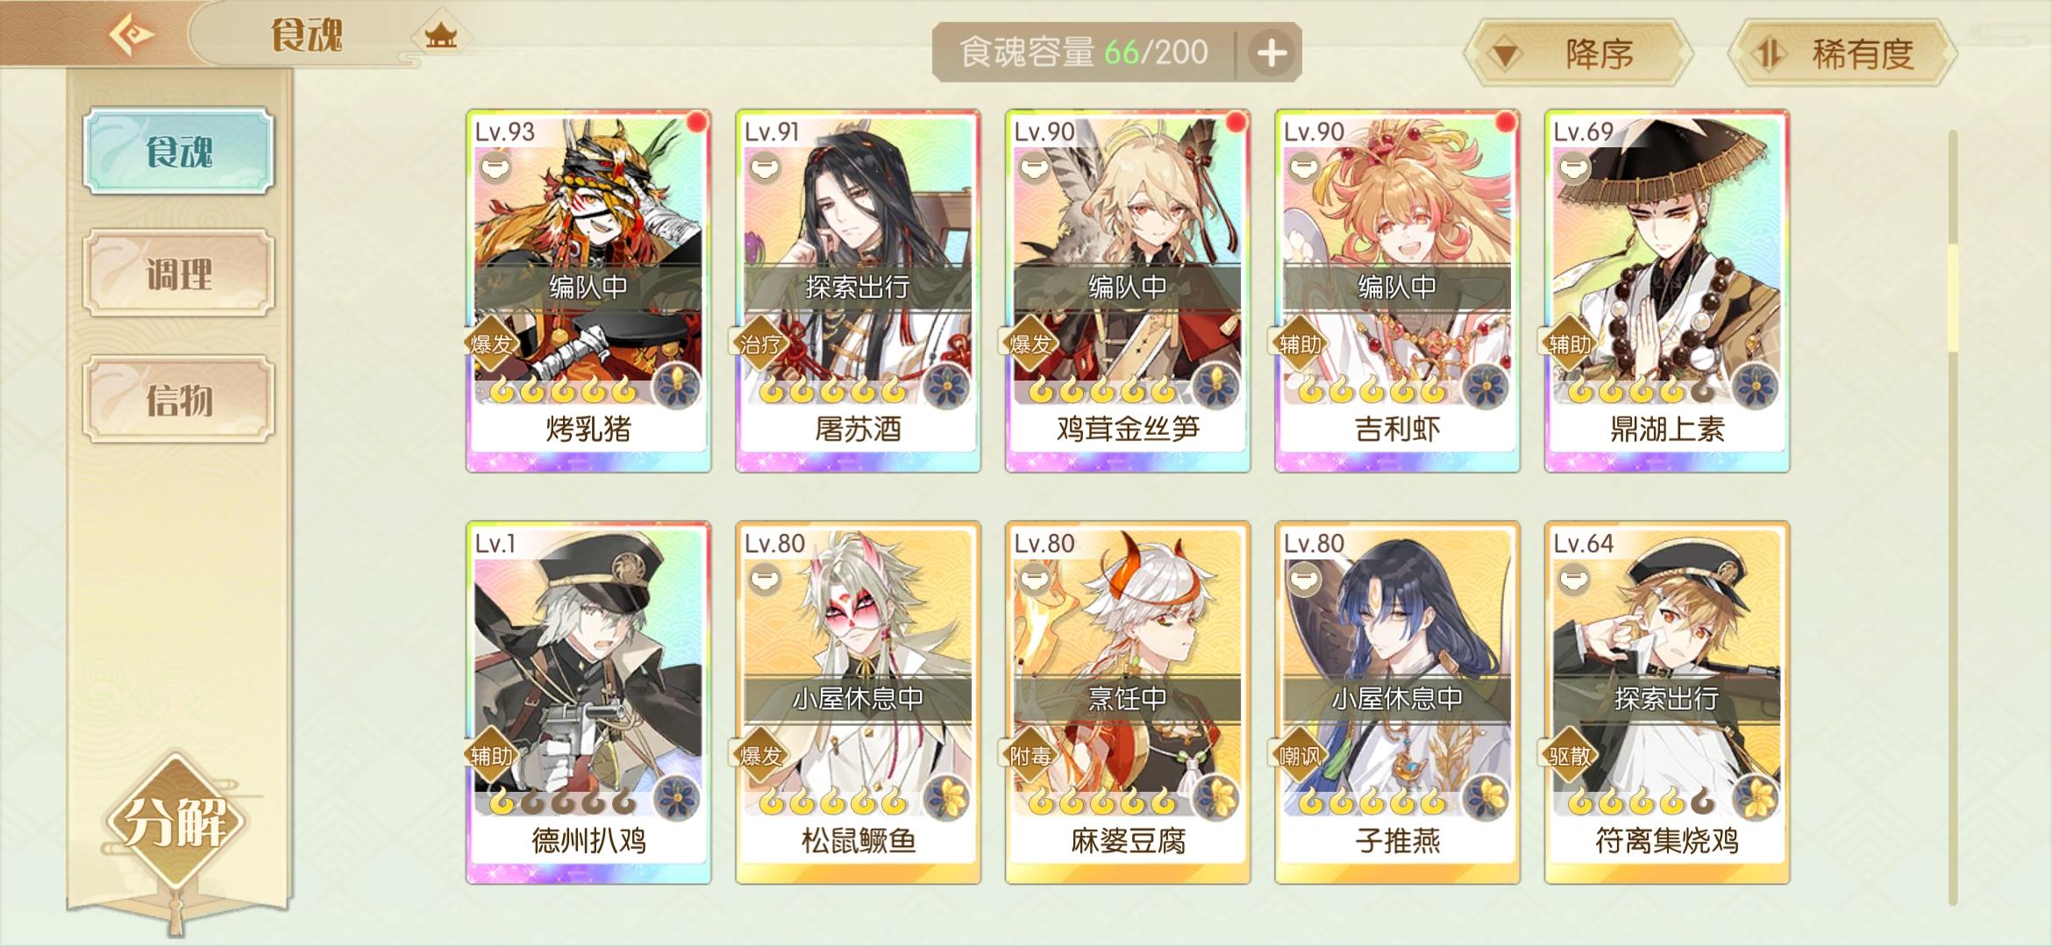Screen dimensions: 2052x947
Task: Click the yellow flower emblem on 麻婆豆腐
Action: pyautogui.click(x=1215, y=798)
